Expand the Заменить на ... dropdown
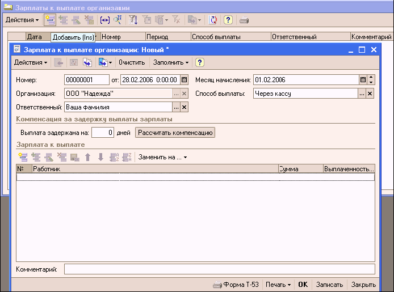The height and width of the screenshot is (292, 394). [x=162, y=157]
